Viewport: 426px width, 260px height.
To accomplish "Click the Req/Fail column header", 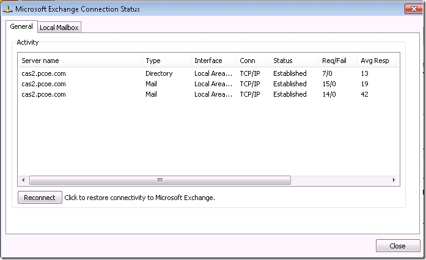I will [338, 61].
